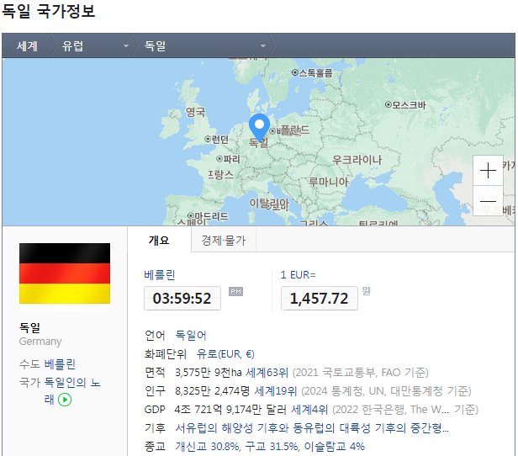Play the national anthem via green play icon

coord(65,400)
